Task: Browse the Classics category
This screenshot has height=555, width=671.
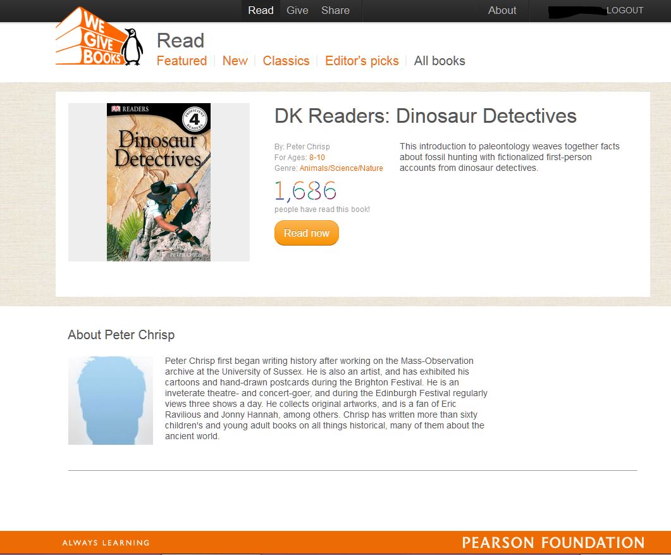Action: 286,61
